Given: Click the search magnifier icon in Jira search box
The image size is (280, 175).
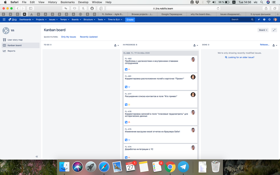Looking at the screenshot, I should tap(252, 19).
